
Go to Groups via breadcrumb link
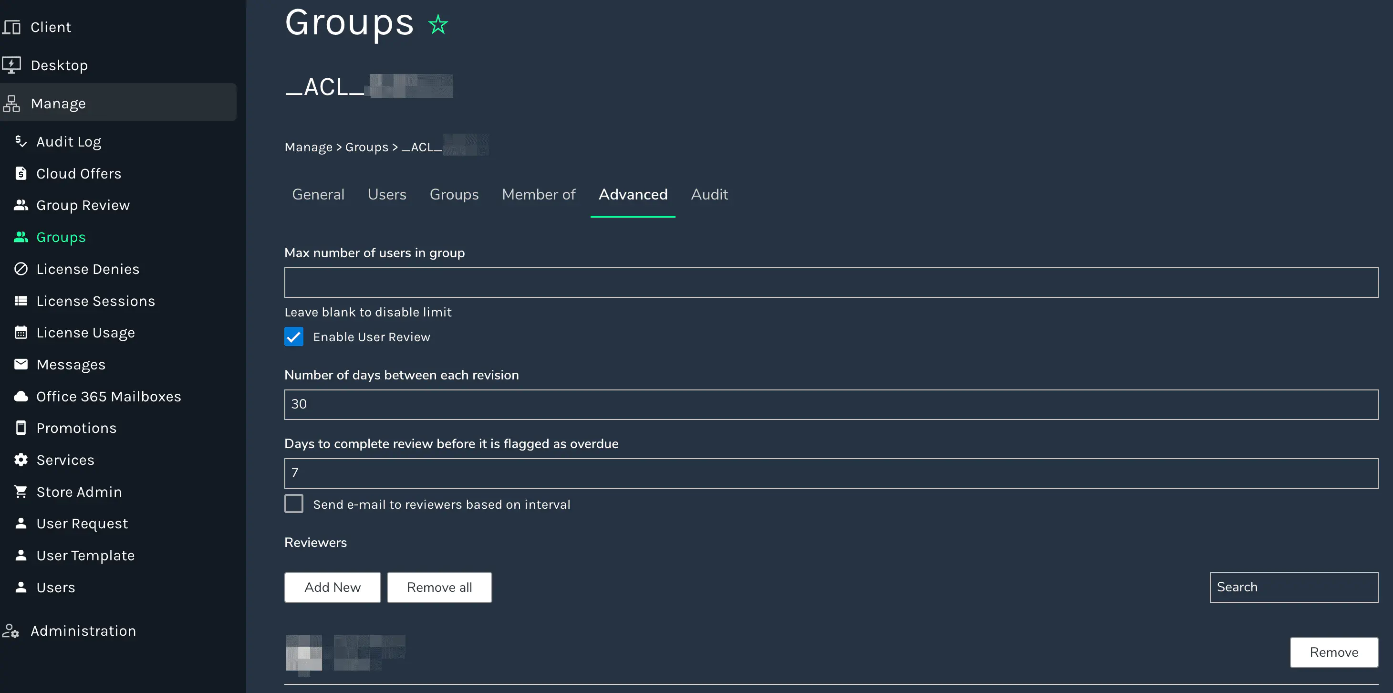click(366, 147)
